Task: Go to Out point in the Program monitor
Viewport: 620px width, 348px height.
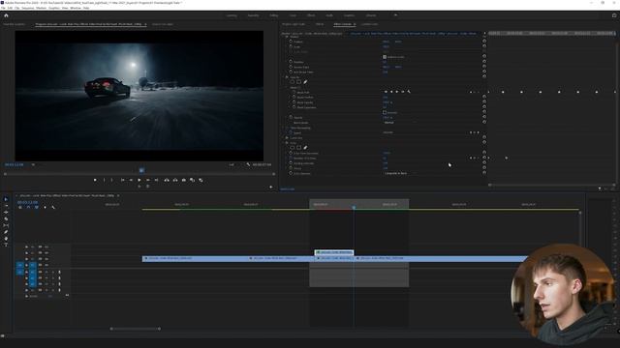Action: pyautogui.click(x=156, y=180)
